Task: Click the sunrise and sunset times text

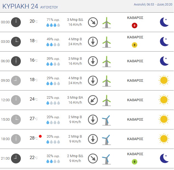Action: tap(153, 4)
